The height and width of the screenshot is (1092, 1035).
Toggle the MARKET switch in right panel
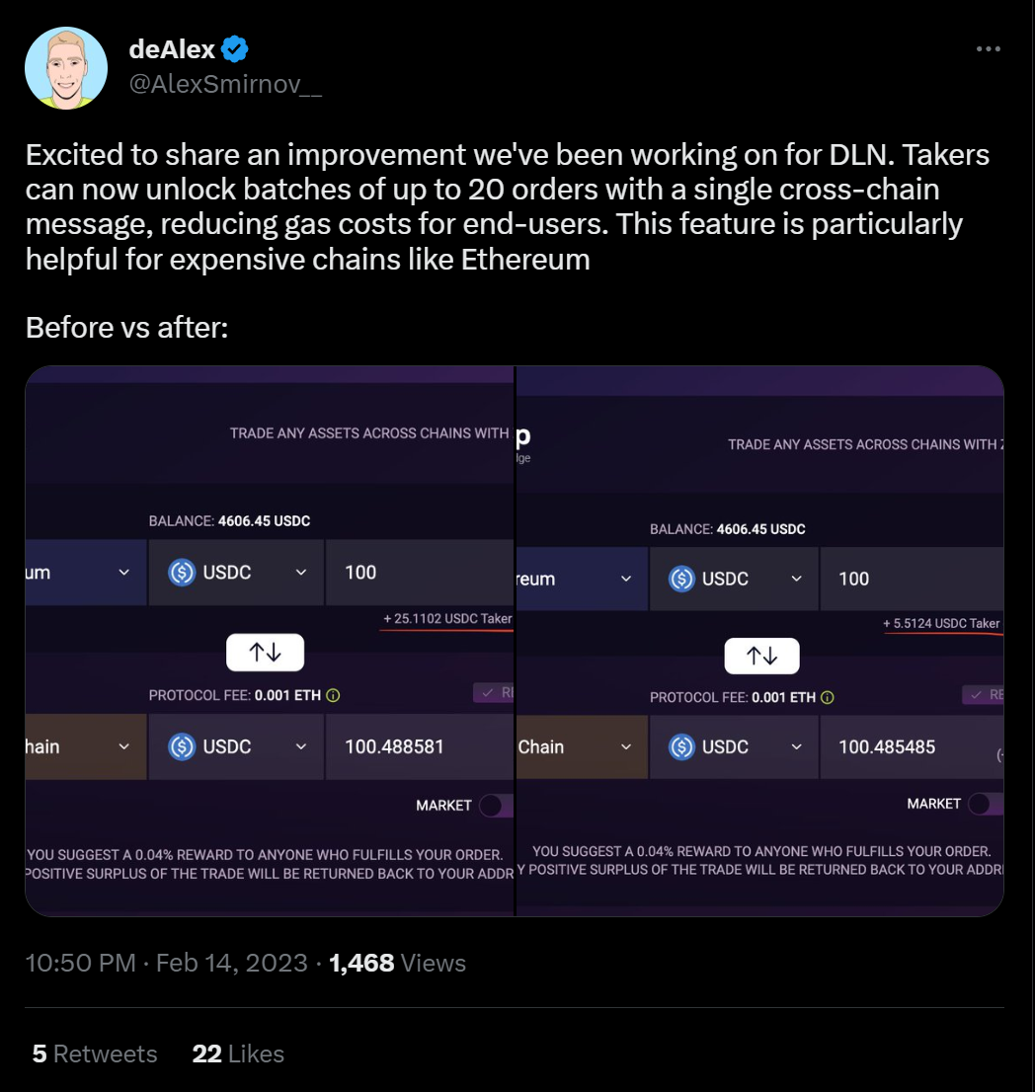pyautogui.click(x=986, y=804)
